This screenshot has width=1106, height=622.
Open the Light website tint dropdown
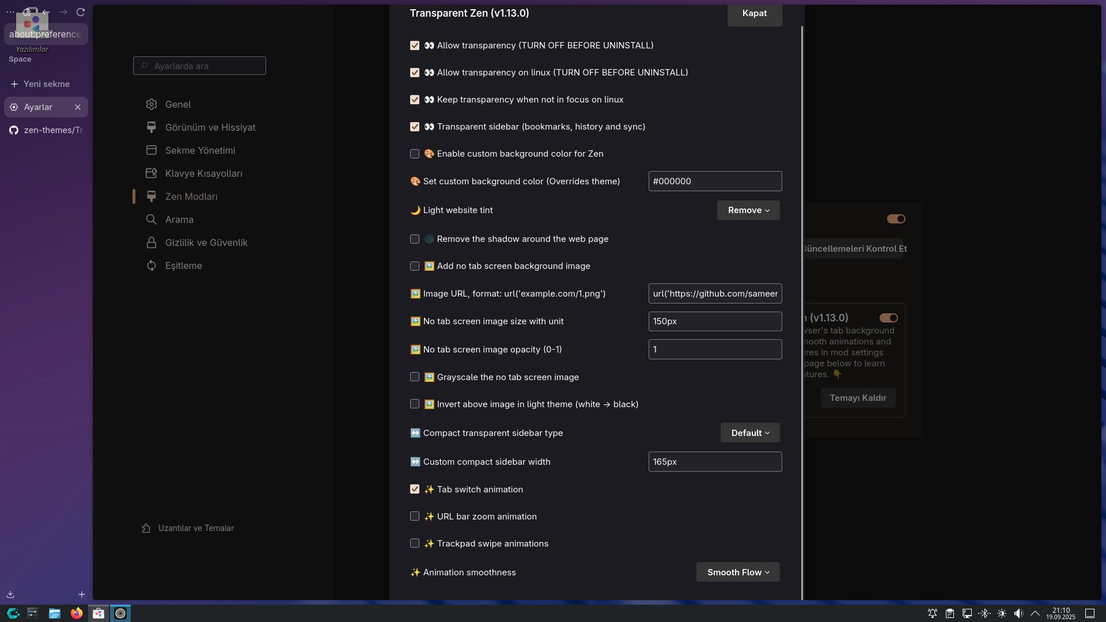pyautogui.click(x=748, y=210)
